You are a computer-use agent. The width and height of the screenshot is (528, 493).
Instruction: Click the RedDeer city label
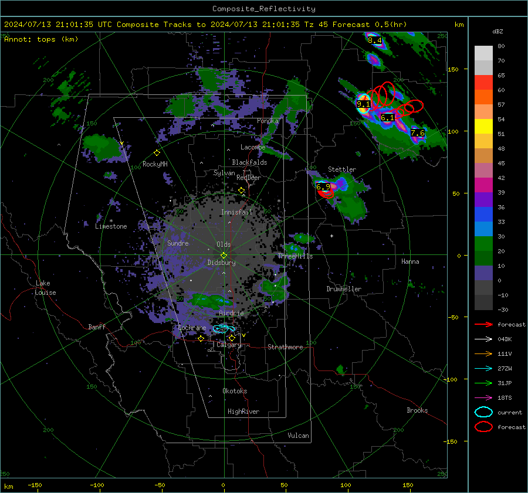pyautogui.click(x=249, y=178)
